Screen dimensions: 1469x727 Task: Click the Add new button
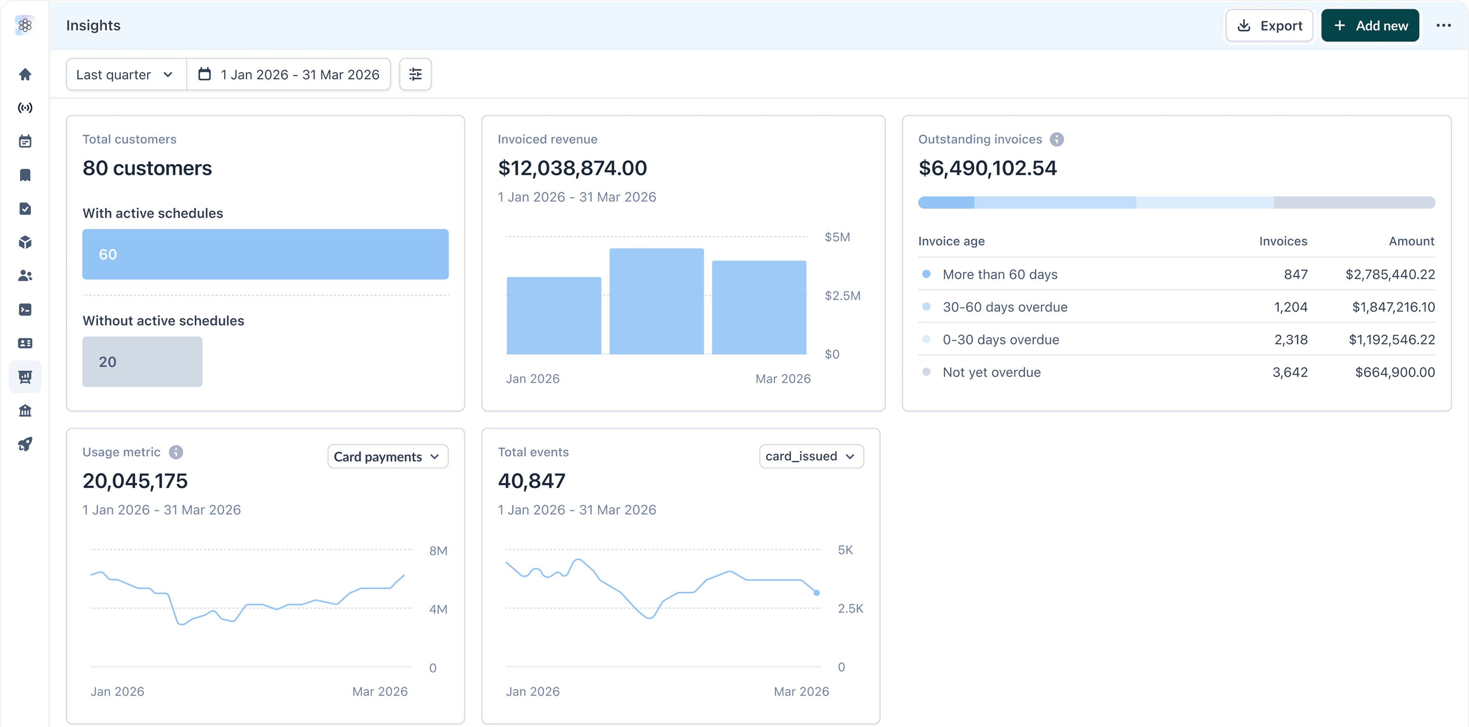pyautogui.click(x=1370, y=26)
